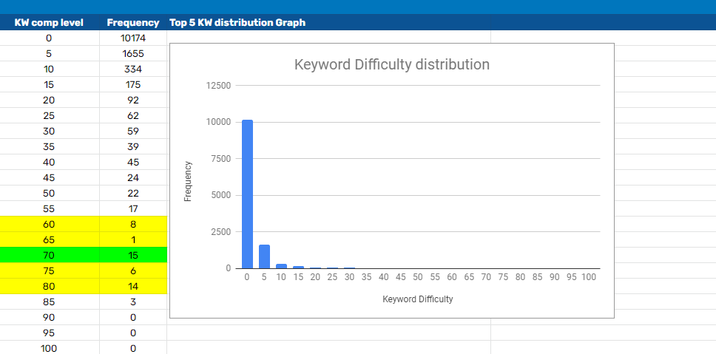Select the 'Frequency' column header cell
Viewport: 716px width, 354px height.
point(133,22)
